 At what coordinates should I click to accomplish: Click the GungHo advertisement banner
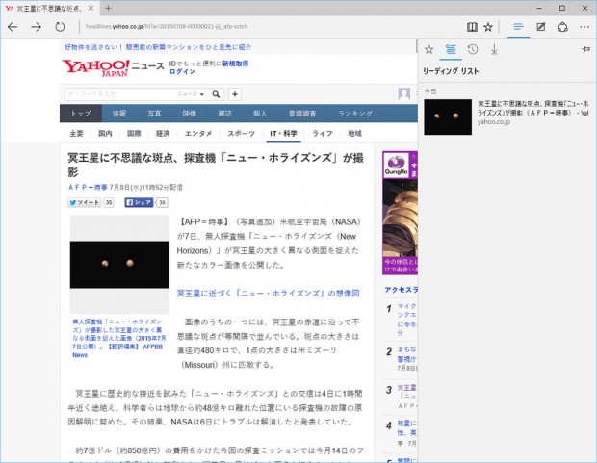[x=401, y=213]
